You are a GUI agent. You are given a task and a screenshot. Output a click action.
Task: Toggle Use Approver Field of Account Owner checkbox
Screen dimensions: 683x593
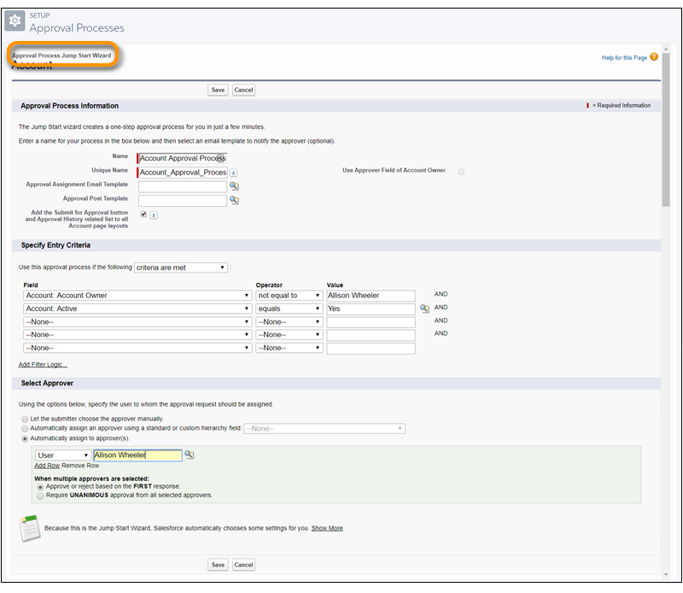tap(461, 172)
